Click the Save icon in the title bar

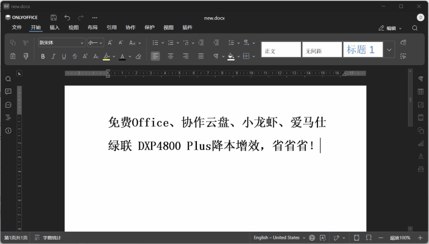[x=54, y=18]
